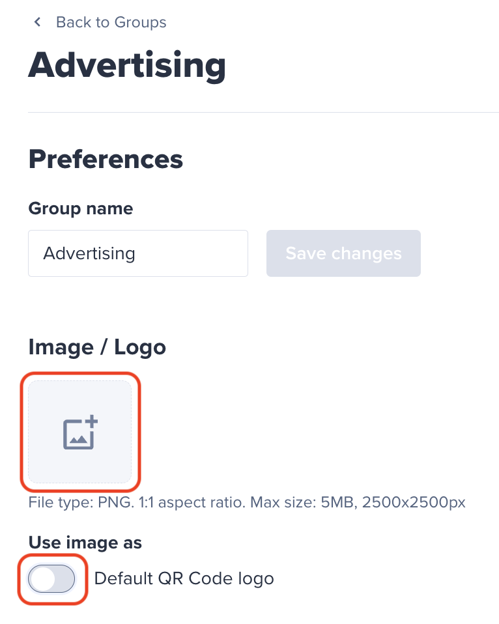Click the PNG file type hint text
This screenshot has height=624, width=499.
[81, 502]
